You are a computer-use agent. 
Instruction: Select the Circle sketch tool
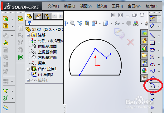[152, 57]
